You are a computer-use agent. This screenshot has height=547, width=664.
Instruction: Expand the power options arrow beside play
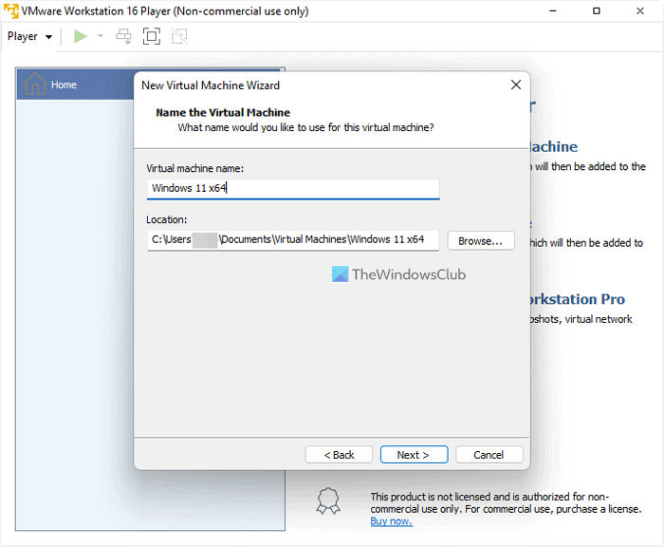[x=101, y=36]
